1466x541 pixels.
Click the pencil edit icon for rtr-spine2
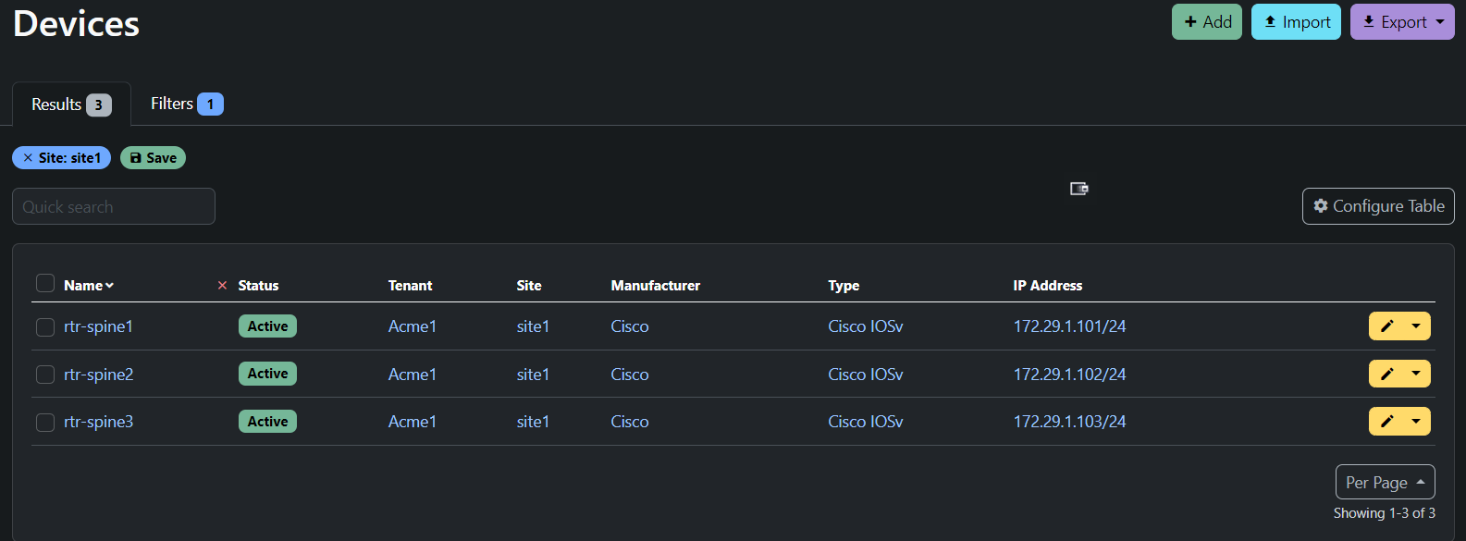click(1386, 374)
